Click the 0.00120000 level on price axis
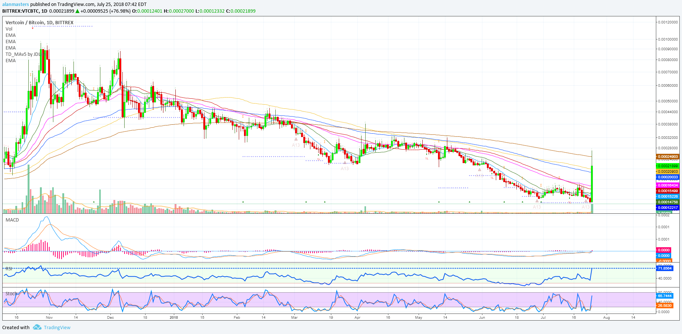 click(668, 22)
